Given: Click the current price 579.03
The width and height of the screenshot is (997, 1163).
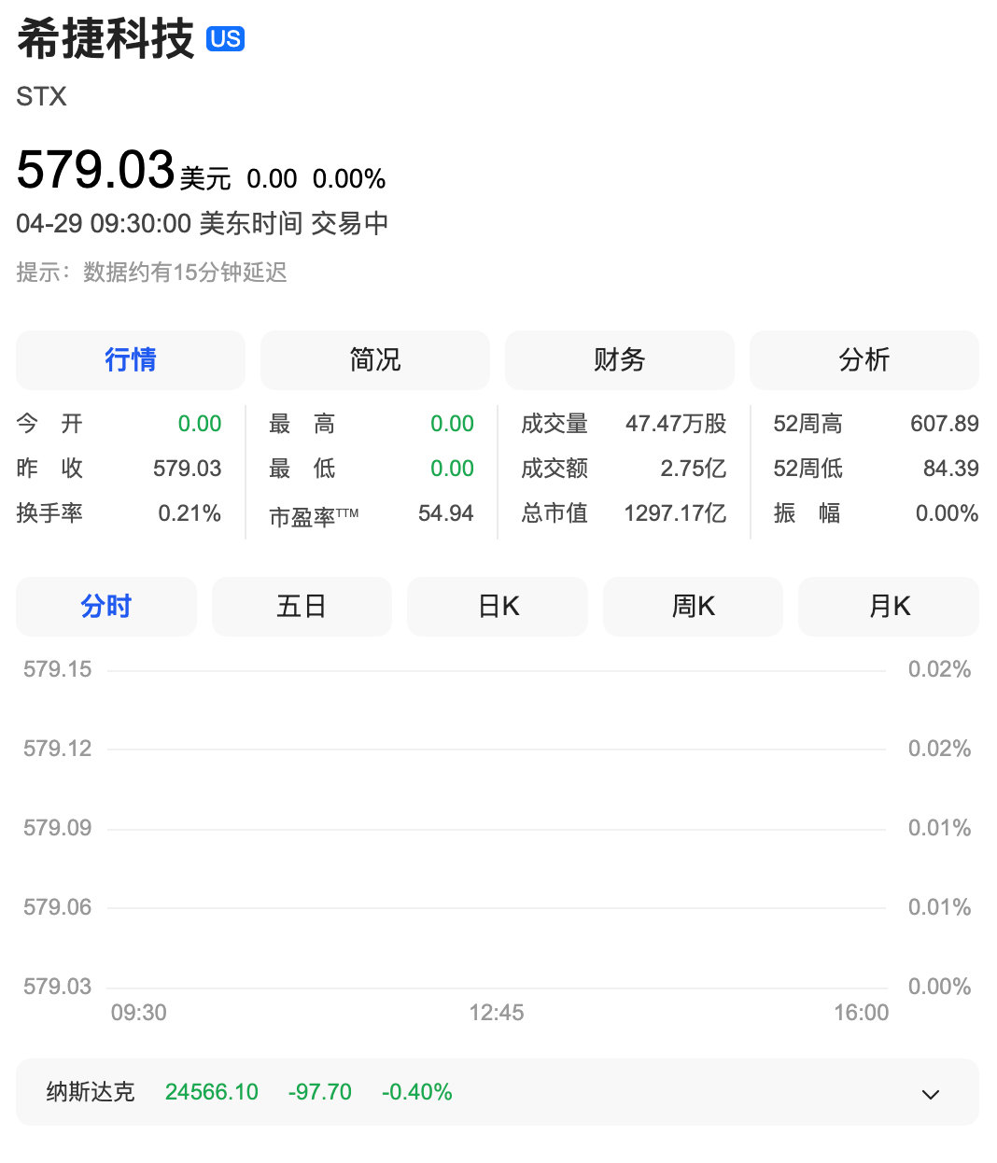Looking at the screenshot, I should tap(96, 168).
